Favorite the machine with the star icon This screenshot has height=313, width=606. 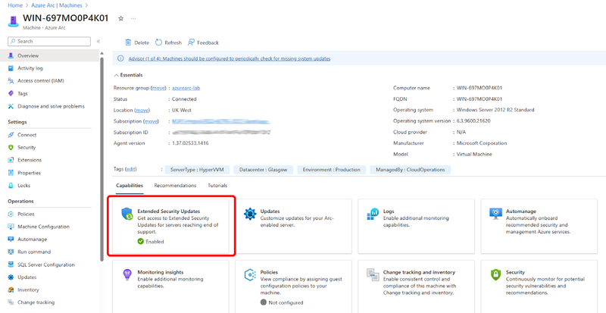121,18
